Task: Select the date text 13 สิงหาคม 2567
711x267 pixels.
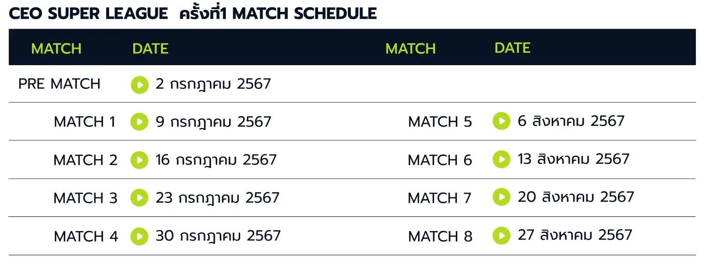Action: click(x=574, y=159)
